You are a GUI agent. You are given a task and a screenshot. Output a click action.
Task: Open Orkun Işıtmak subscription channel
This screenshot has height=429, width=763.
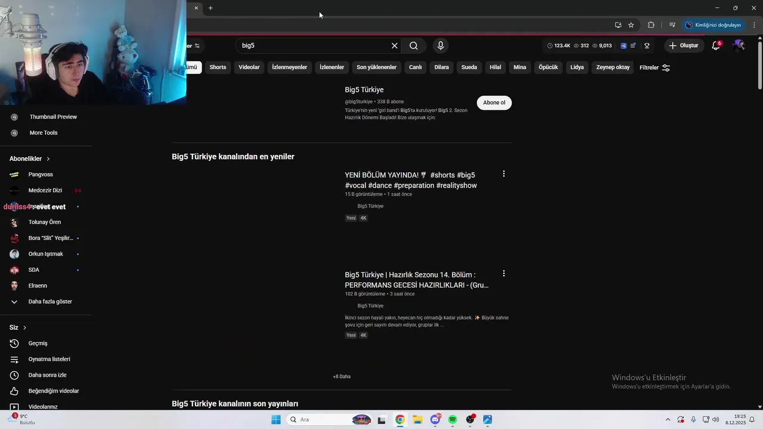[x=45, y=254]
